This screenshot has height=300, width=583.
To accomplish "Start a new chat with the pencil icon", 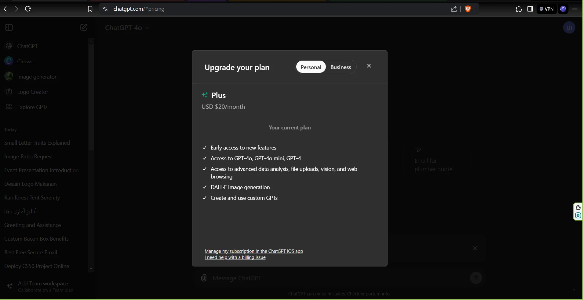I will (x=84, y=27).
